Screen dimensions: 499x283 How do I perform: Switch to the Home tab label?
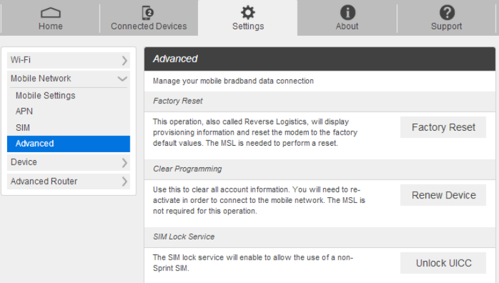pyautogui.click(x=51, y=27)
